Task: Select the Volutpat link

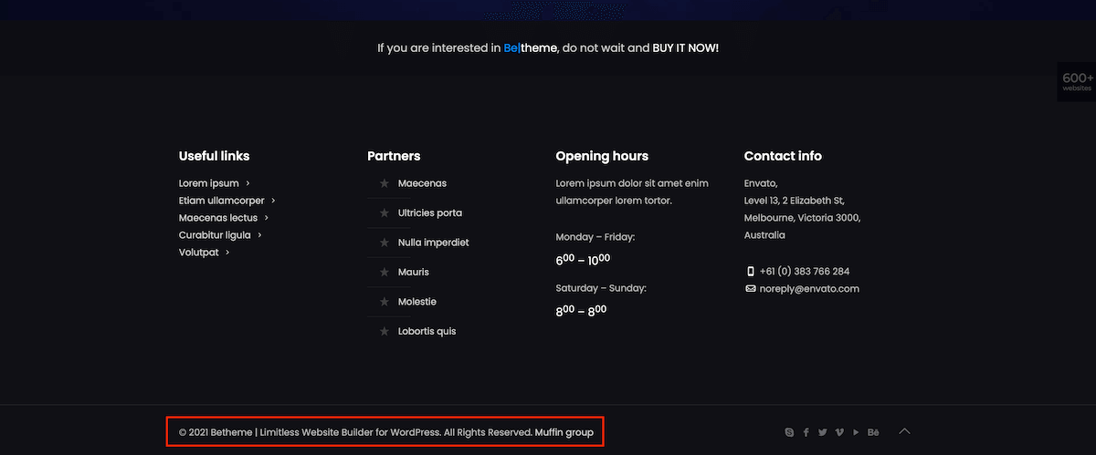Action: 199,253
